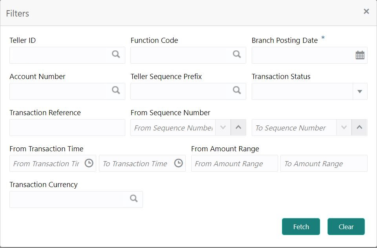This screenshot has height=248, width=377.
Task: Select the To Amount Range field
Action: click(324, 163)
